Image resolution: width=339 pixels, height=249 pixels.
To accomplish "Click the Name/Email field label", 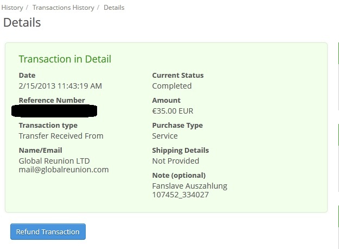I will (40, 150).
